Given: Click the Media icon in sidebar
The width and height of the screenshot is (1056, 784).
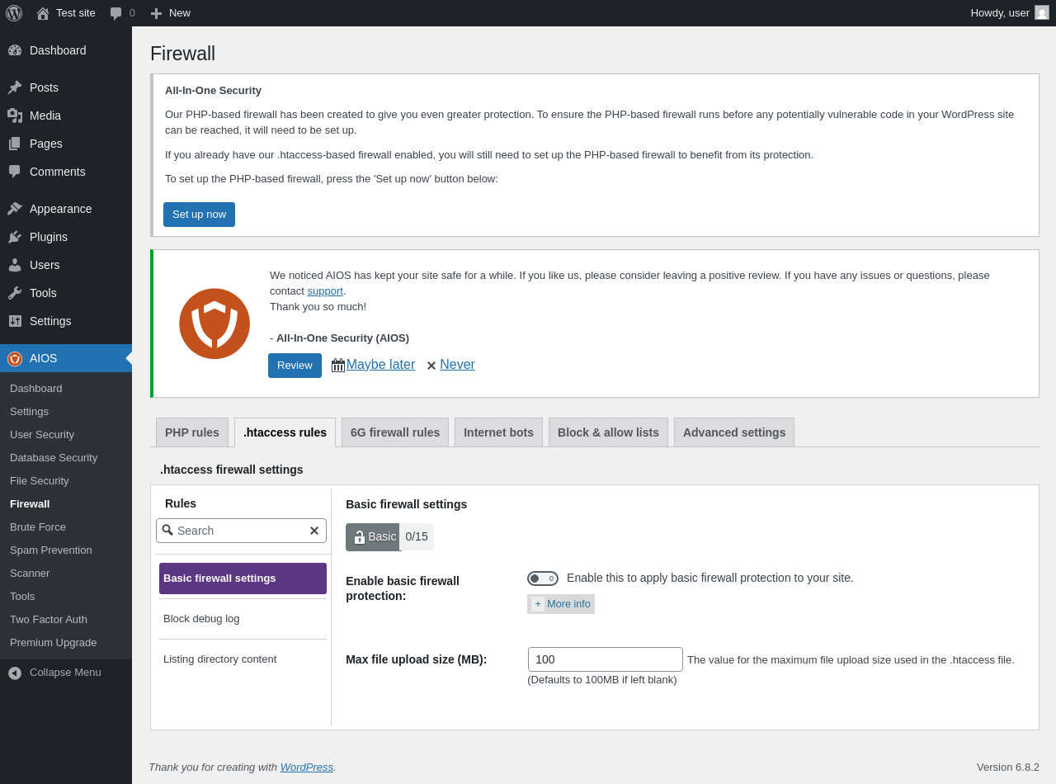Looking at the screenshot, I should (15, 116).
